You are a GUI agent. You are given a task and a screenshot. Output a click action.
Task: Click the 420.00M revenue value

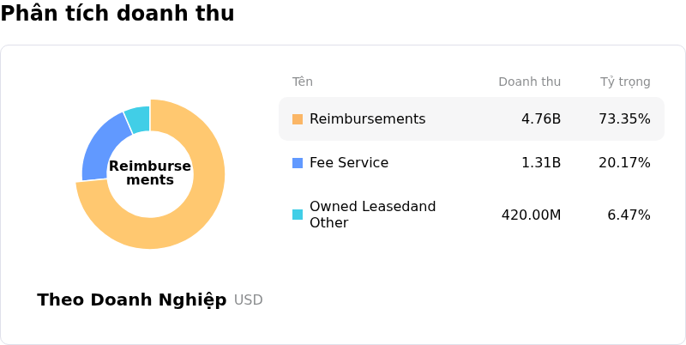click(x=531, y=215)
